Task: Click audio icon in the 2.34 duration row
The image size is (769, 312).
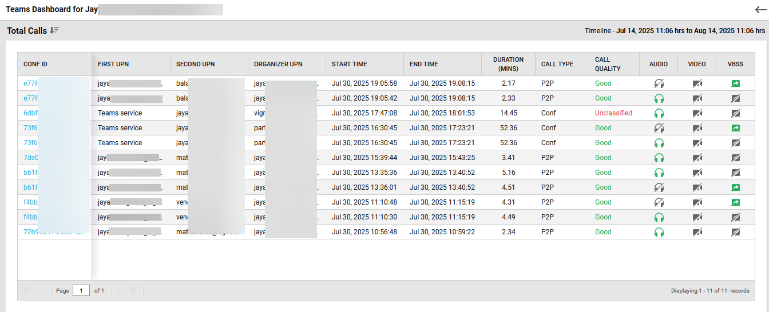Action: click(659, 232)
